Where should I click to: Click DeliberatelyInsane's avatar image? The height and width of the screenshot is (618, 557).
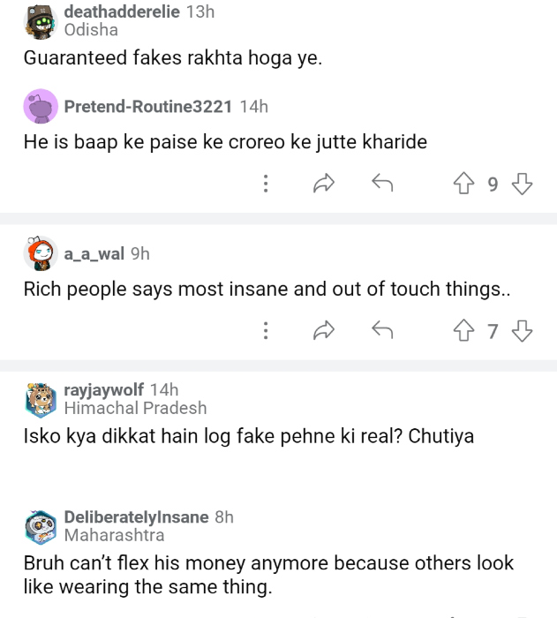tap(41, 526)
